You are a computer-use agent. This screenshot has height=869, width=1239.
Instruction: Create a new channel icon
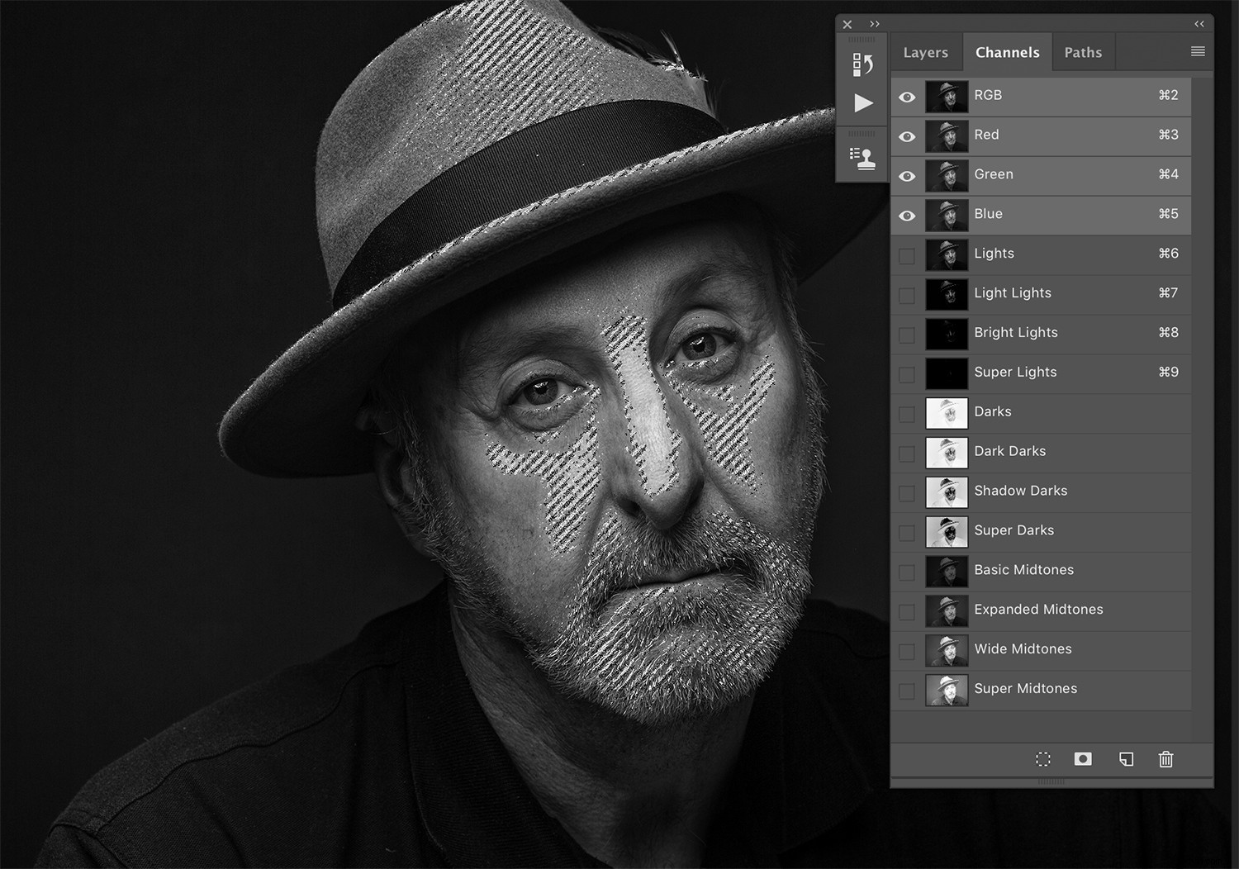tap(1125, 759)
